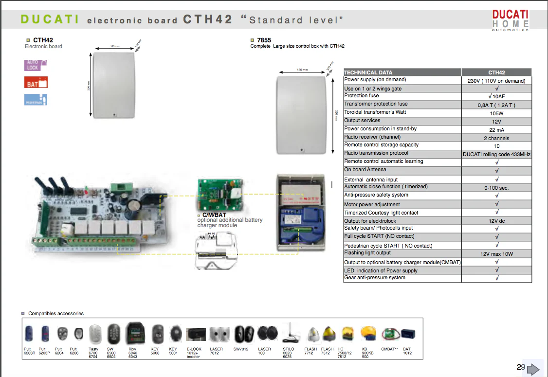Click the red BAT battery icon

35,82
